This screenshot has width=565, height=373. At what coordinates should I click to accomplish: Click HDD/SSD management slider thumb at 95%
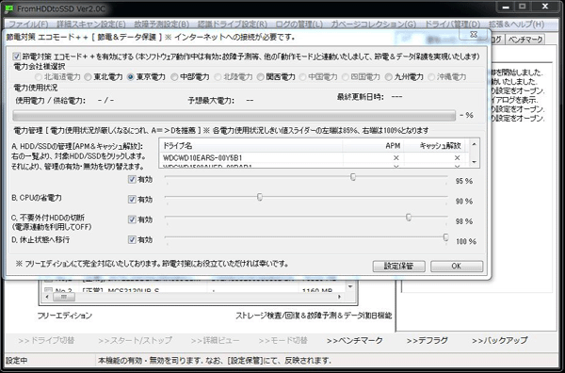point(353,176)
